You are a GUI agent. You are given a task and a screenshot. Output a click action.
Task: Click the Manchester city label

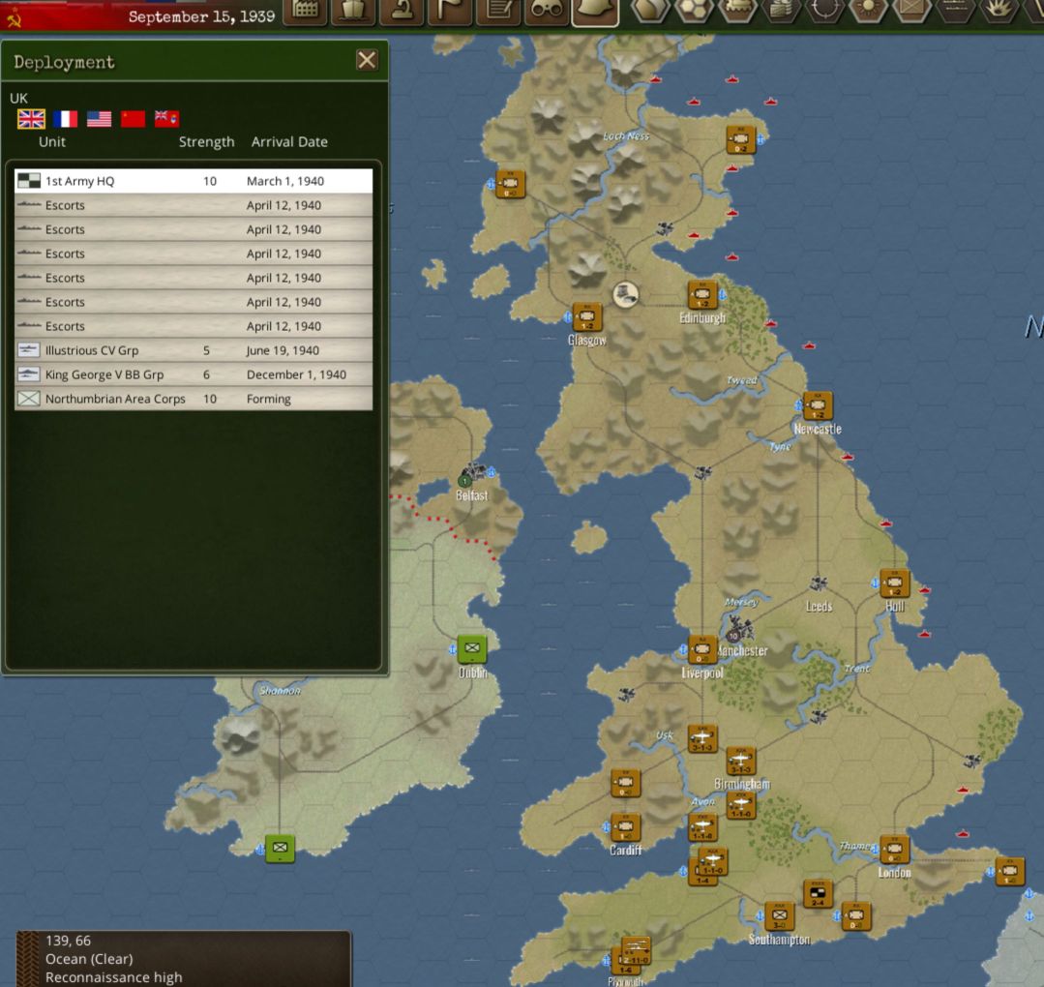(741, 650)
